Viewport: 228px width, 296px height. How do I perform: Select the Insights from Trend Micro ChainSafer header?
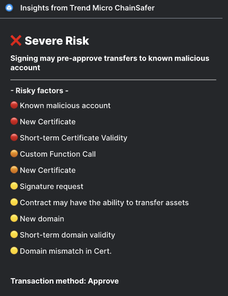click(x=87, y=8)
